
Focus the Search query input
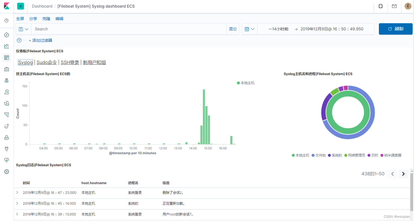(129, 29)
